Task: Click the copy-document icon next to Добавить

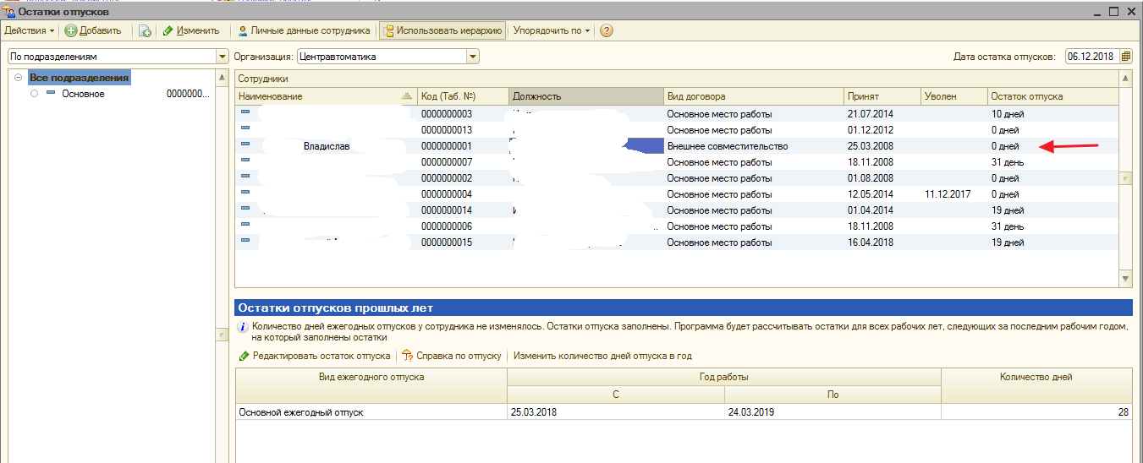Action: pyautogui.click(x=145, y=30)
